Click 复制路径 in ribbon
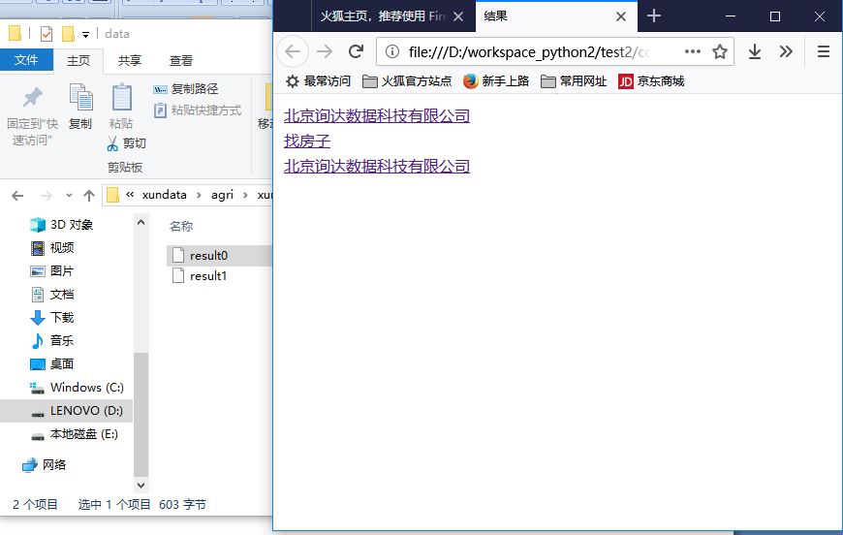The height and width of the screenshot is (535, 843). 185,89
